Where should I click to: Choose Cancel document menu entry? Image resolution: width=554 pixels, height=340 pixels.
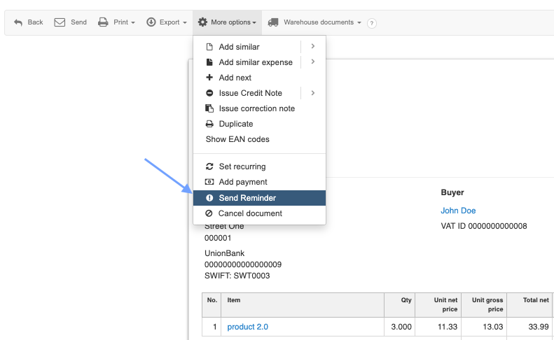point(250,213)
